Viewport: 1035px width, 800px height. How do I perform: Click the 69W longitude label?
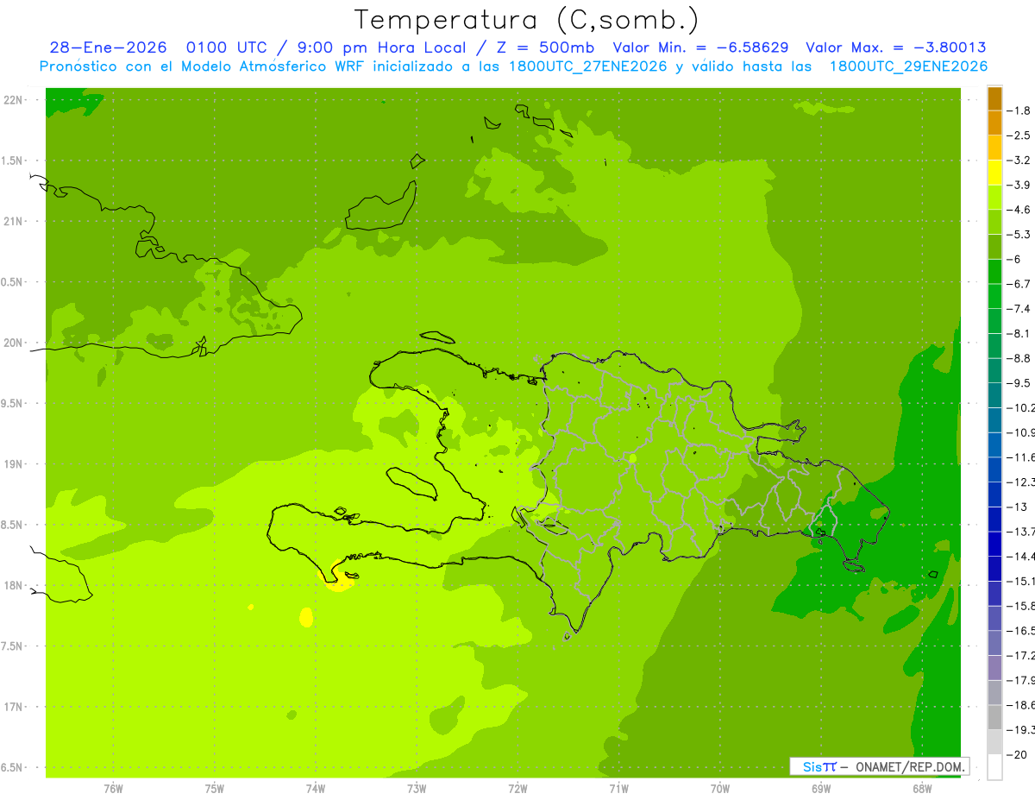(821, 788)
